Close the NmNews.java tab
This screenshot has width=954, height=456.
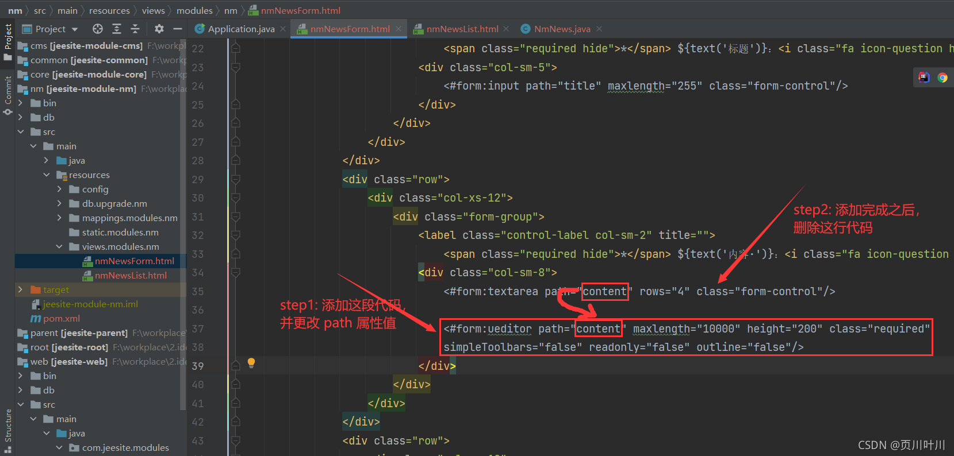point(599,29)
